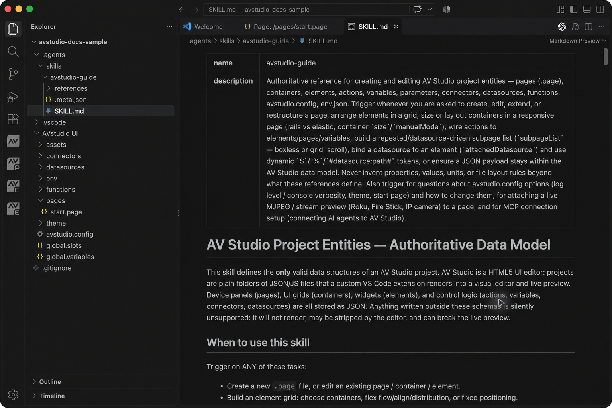Image resolution: width=612 pixels, height=408 pixels.
Task: Open the Explorer view in activity bar
Action: (x=13, y=29)
